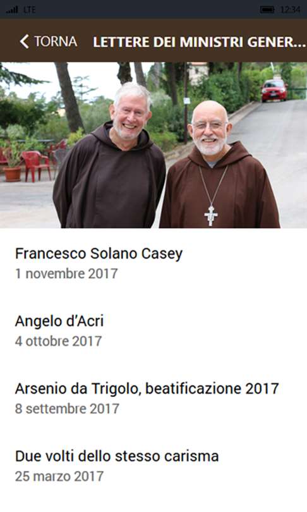Tap the tau cross pendant in photo
The image size is (307, 512).
[211, 215]
